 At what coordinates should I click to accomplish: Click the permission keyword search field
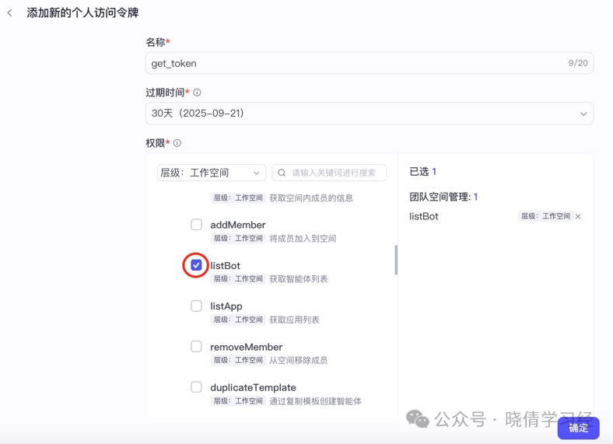click(329, 173)
